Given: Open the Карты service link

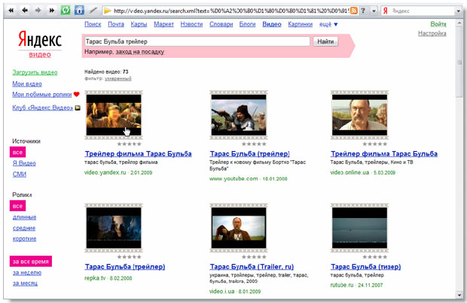Looking at the screenshot, I should coord(139,24).
